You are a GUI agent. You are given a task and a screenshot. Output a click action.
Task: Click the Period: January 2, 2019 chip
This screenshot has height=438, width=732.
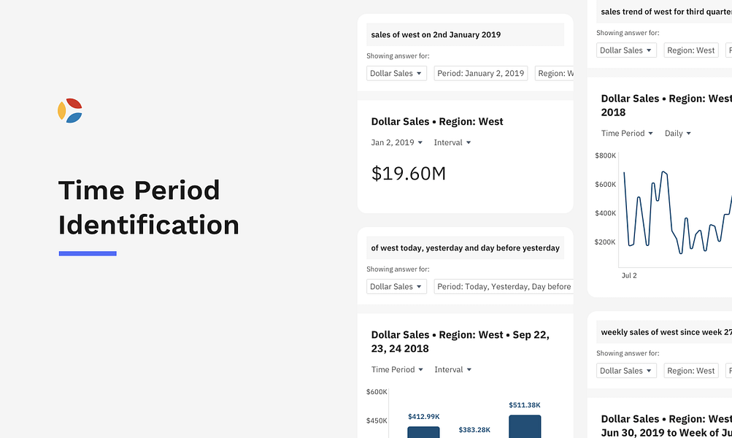coord(481,73)
